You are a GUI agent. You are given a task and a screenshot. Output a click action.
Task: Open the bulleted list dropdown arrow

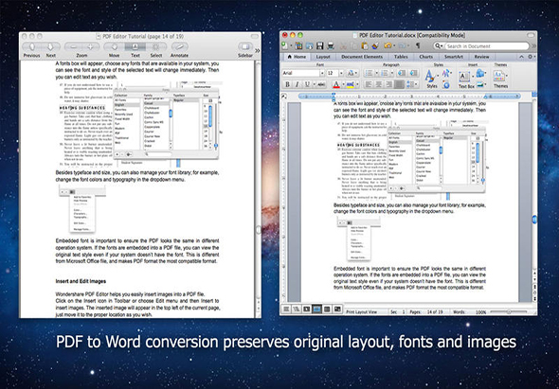point(376,73)
